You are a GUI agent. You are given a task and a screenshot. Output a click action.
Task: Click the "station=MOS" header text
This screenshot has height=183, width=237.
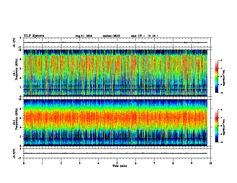(111, 36)
